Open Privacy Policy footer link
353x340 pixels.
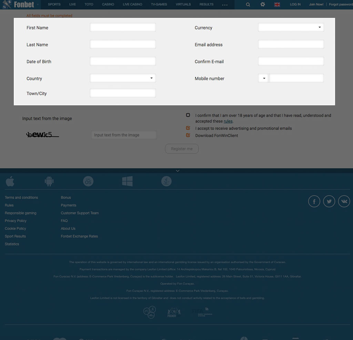(x=16, y=221)
